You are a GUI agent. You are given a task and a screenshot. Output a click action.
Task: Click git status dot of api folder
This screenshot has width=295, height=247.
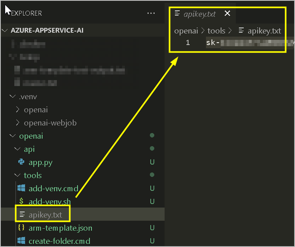pos(152,148)
